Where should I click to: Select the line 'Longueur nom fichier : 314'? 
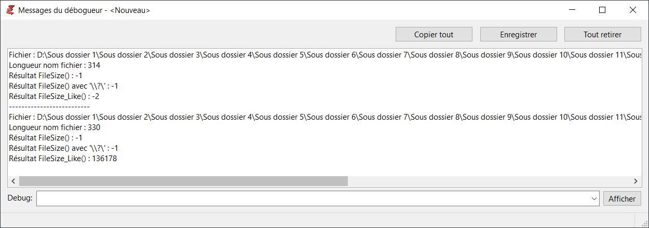click(x=55, y=65)
